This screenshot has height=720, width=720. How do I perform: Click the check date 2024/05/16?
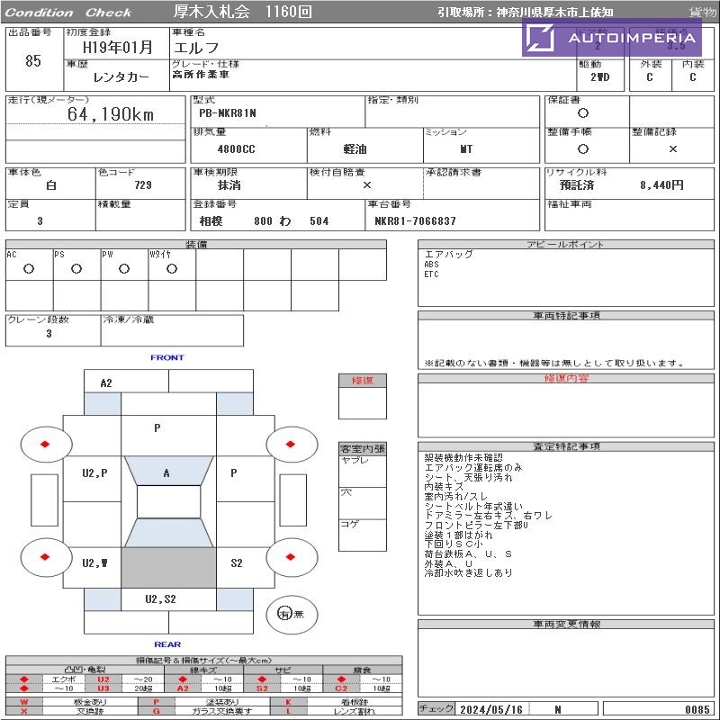pos(491,709)
